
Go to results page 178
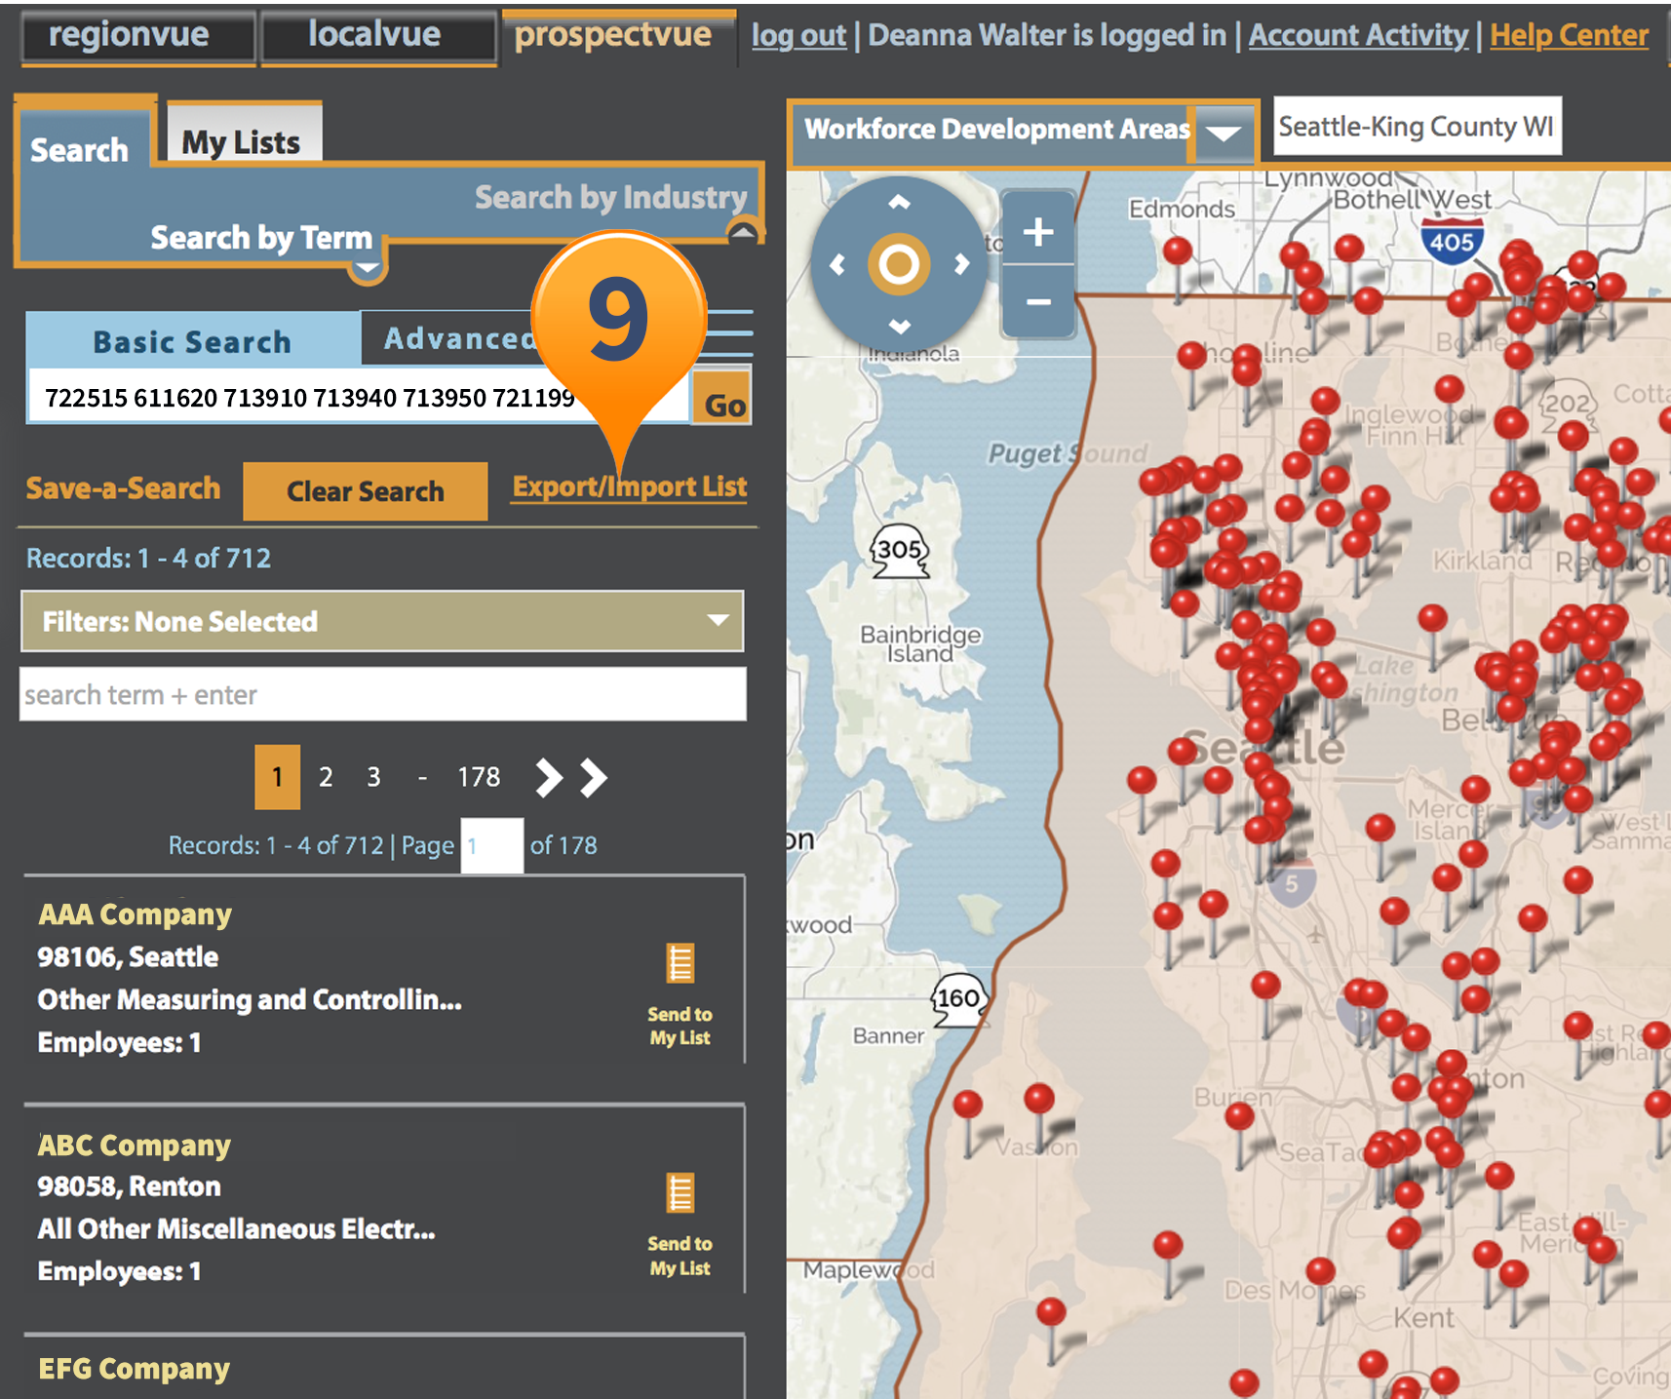(479, 777)
